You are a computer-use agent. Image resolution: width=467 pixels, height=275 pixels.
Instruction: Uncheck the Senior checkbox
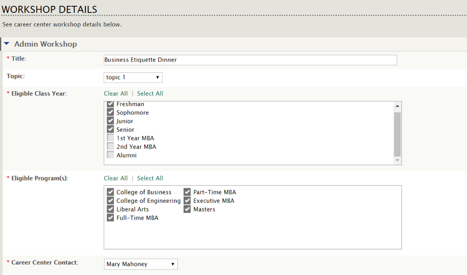pyautogui.click(x=110, y=129)
